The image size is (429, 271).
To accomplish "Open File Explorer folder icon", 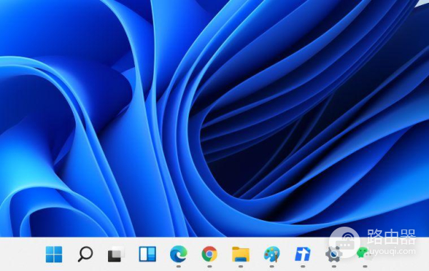I will pyautogui.click(x=241, y=254).
